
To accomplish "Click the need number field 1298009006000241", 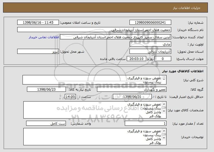I will click(150, 23).
